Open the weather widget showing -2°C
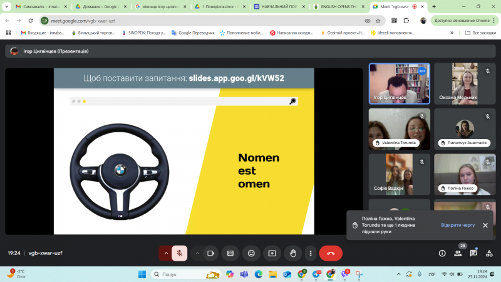 (x=18, y=274)
